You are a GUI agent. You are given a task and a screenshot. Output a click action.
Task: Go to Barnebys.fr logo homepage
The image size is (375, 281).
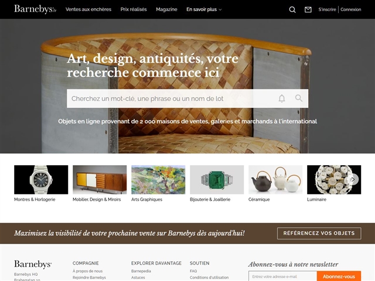[x=35, y=9]
